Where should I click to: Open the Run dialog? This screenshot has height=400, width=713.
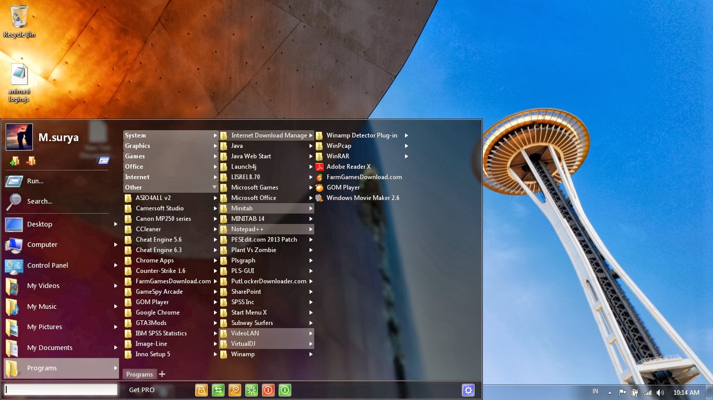[36, 181]
